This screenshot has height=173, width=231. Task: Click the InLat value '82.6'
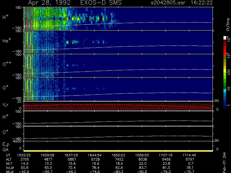point(120,168)
